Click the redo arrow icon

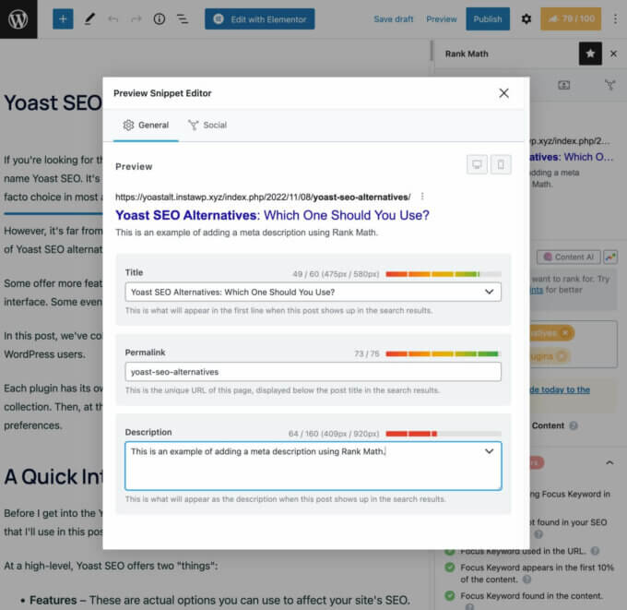click(x=136, y=18)
